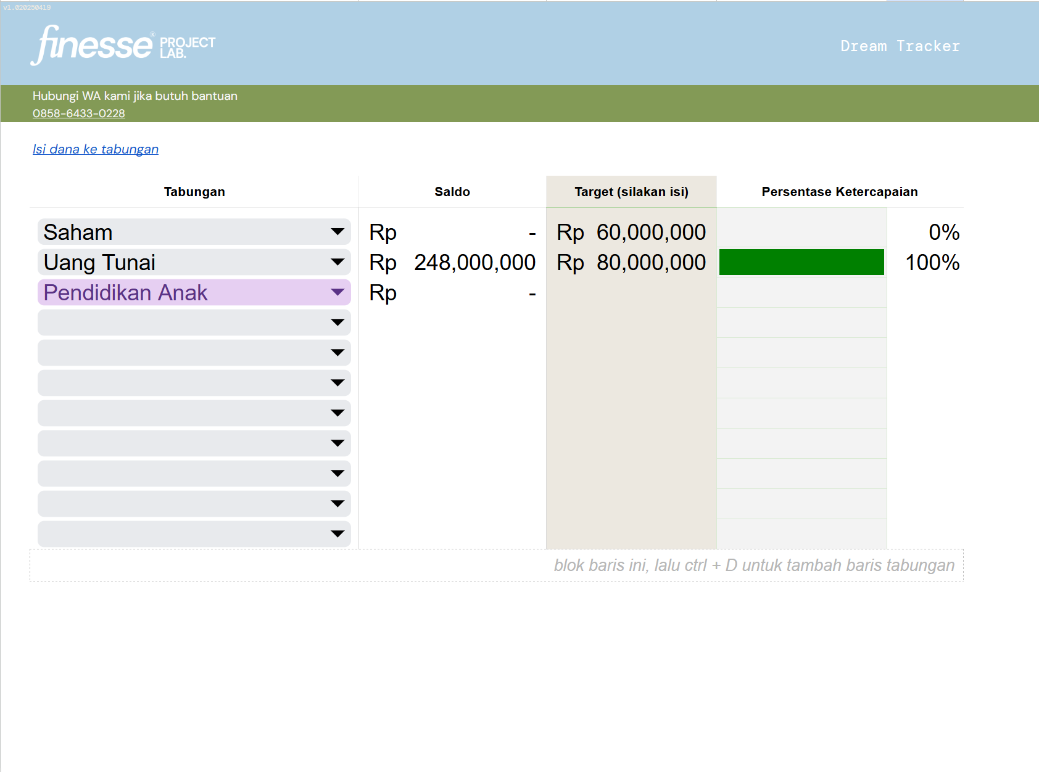The image size is (1039, 772).
Task: Click the empty target cell for Pendidikan Anak
Action: (631, 293)
